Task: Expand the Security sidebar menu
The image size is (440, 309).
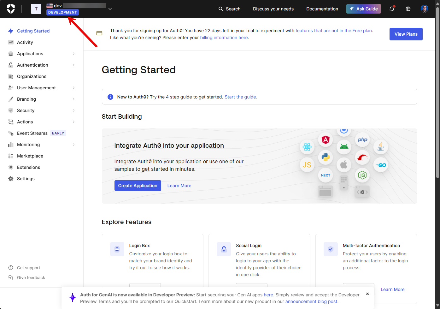Action: pyautogui.click(x=73, y=110)
